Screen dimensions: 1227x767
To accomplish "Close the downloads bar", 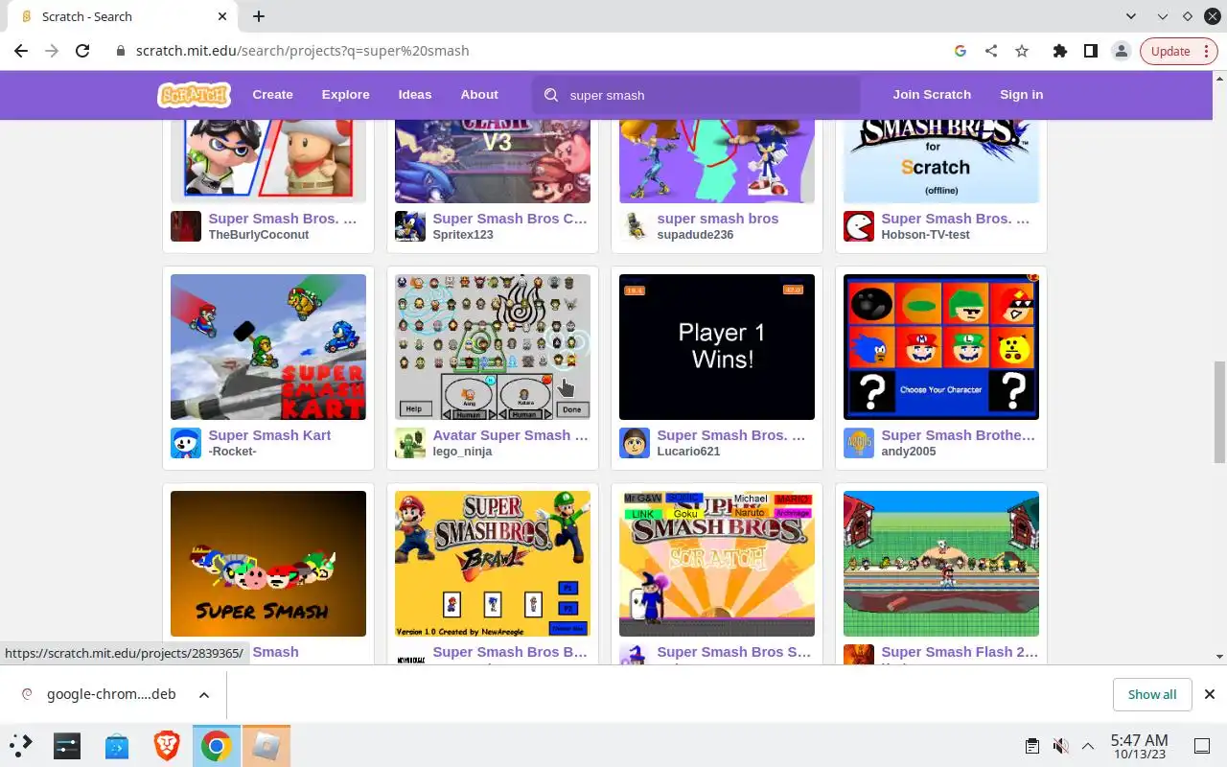I will click(x=1210, y=694).
